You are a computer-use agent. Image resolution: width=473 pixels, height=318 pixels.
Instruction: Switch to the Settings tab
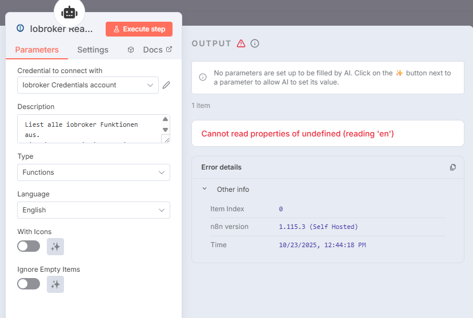tap(93, 50)
